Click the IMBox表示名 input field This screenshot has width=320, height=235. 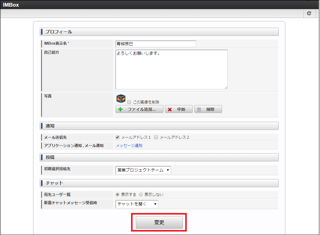[x=156, y=44]
